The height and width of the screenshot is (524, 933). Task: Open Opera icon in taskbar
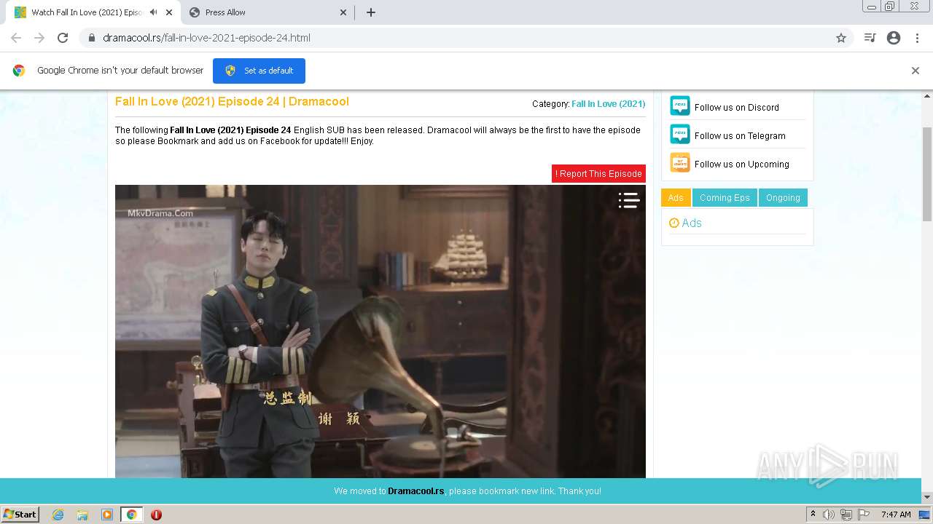[x=156, y=515]
